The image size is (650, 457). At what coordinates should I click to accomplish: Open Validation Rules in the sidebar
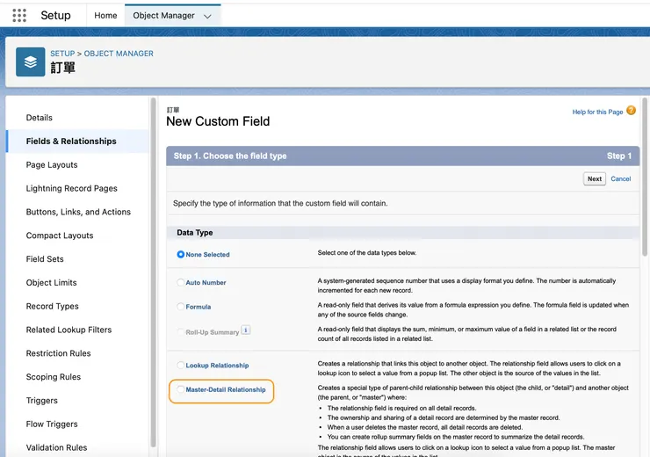56,447
